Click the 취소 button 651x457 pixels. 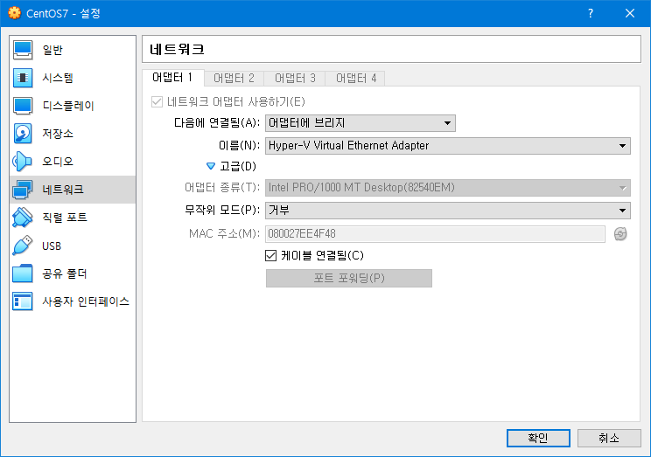tap(609, 438)
